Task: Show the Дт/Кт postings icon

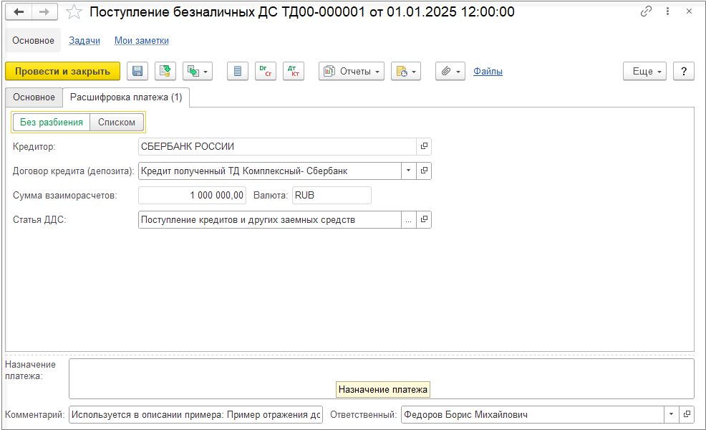Action: tap(294, 71)
